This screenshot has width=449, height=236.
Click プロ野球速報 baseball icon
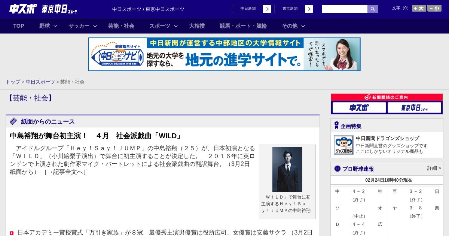pos(337,169)
